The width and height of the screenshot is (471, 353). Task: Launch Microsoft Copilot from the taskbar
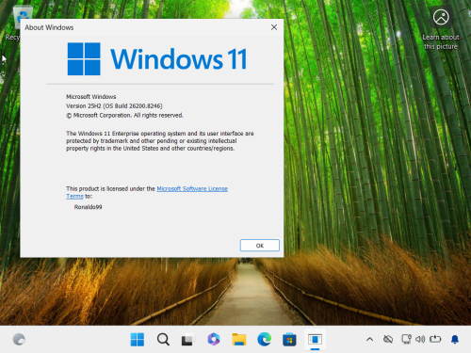214,339
